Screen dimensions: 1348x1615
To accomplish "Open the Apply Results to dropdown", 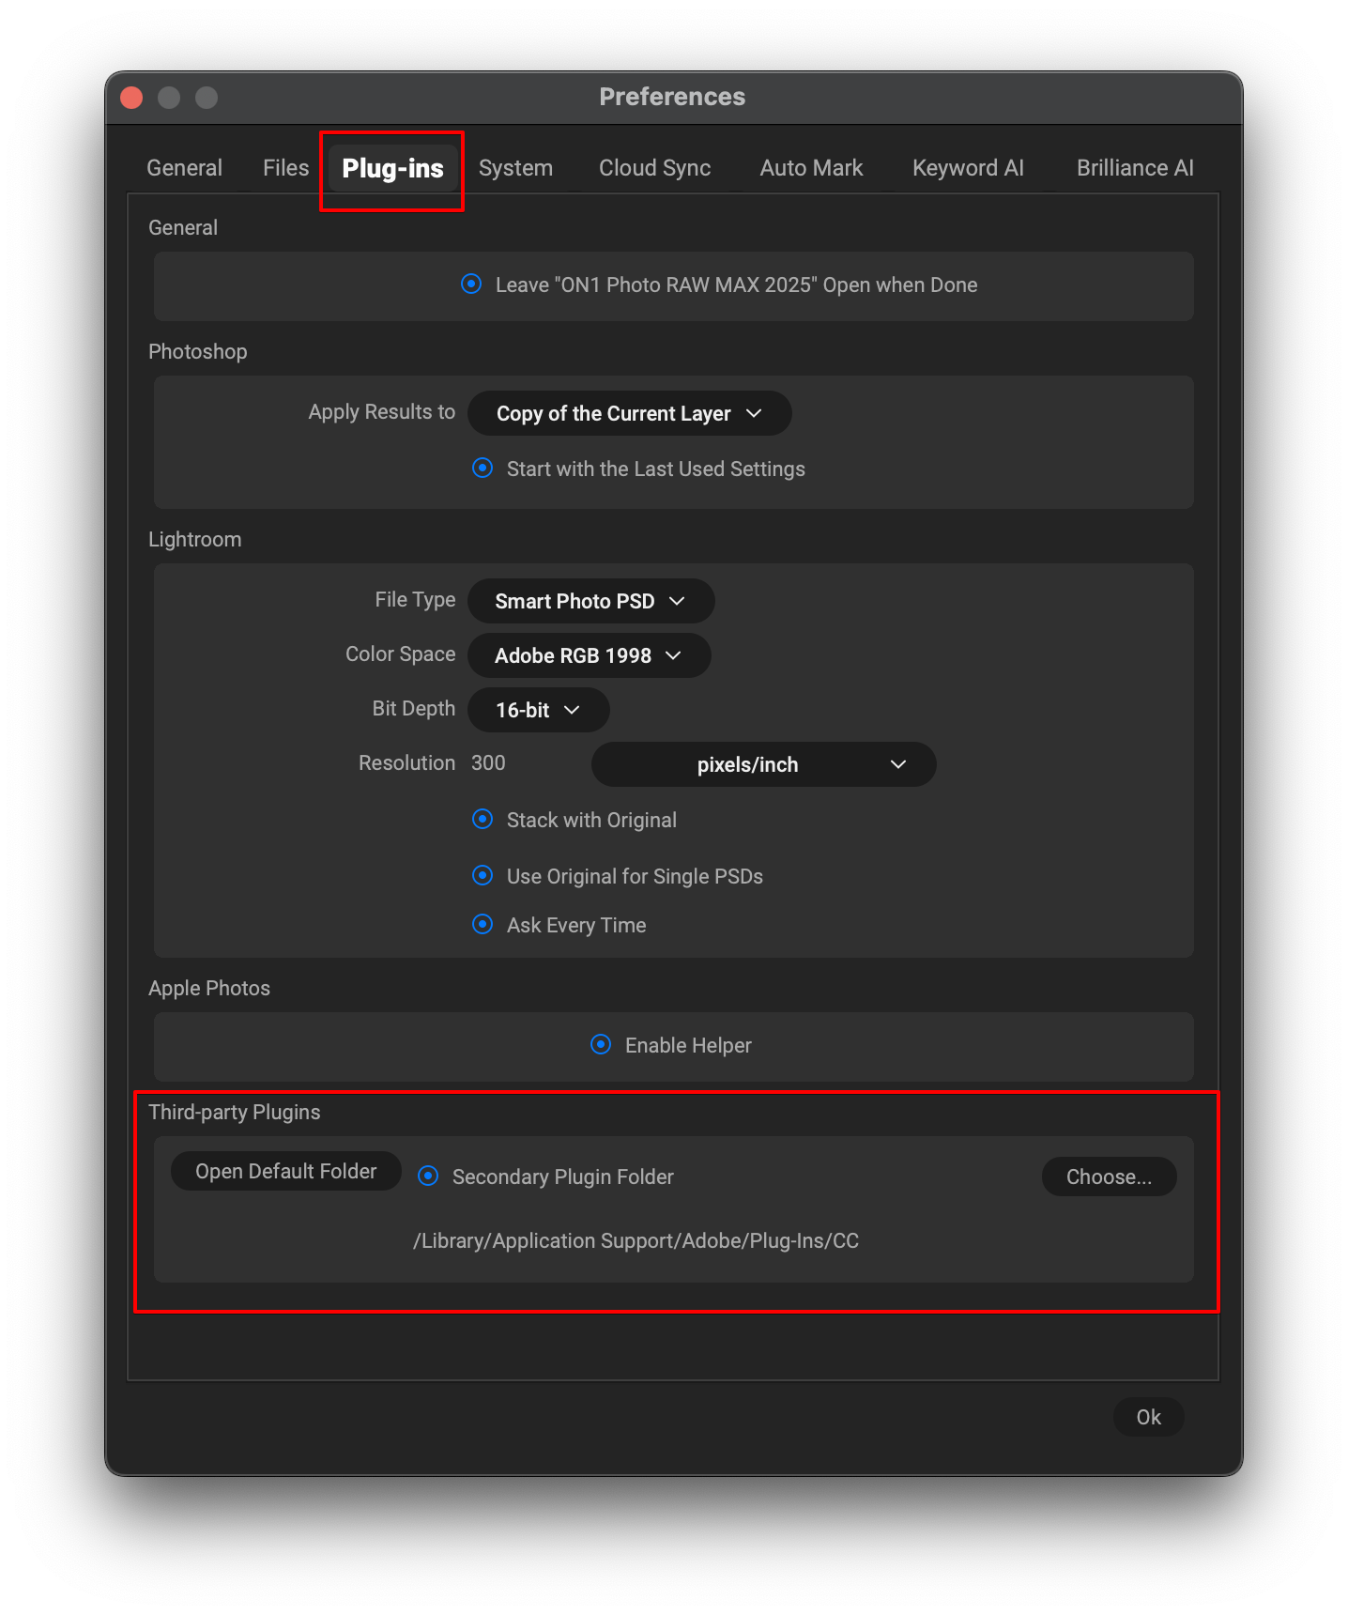I will [x=629, y=414].
